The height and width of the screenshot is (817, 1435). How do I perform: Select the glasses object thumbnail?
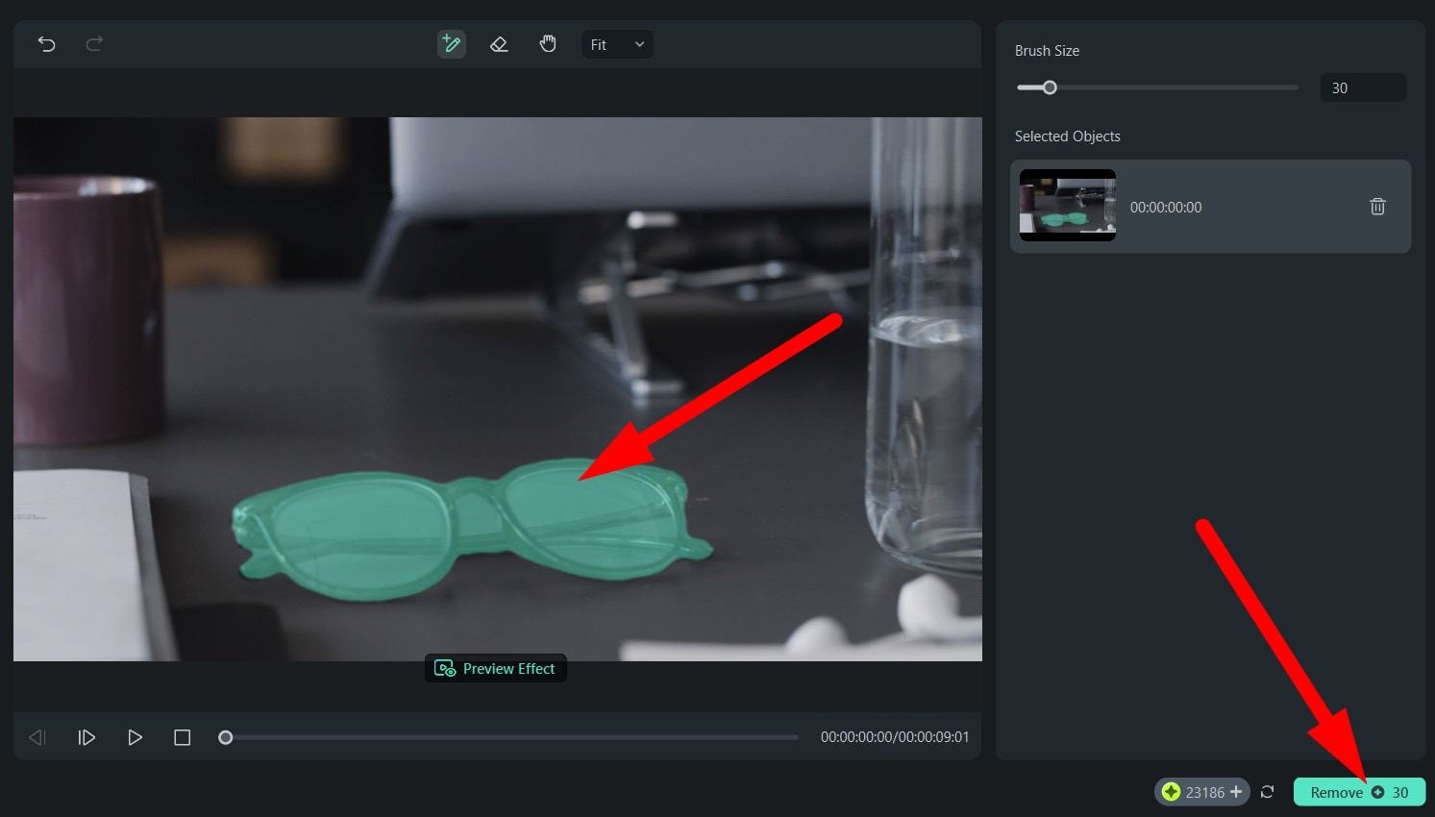(1068, 206)
